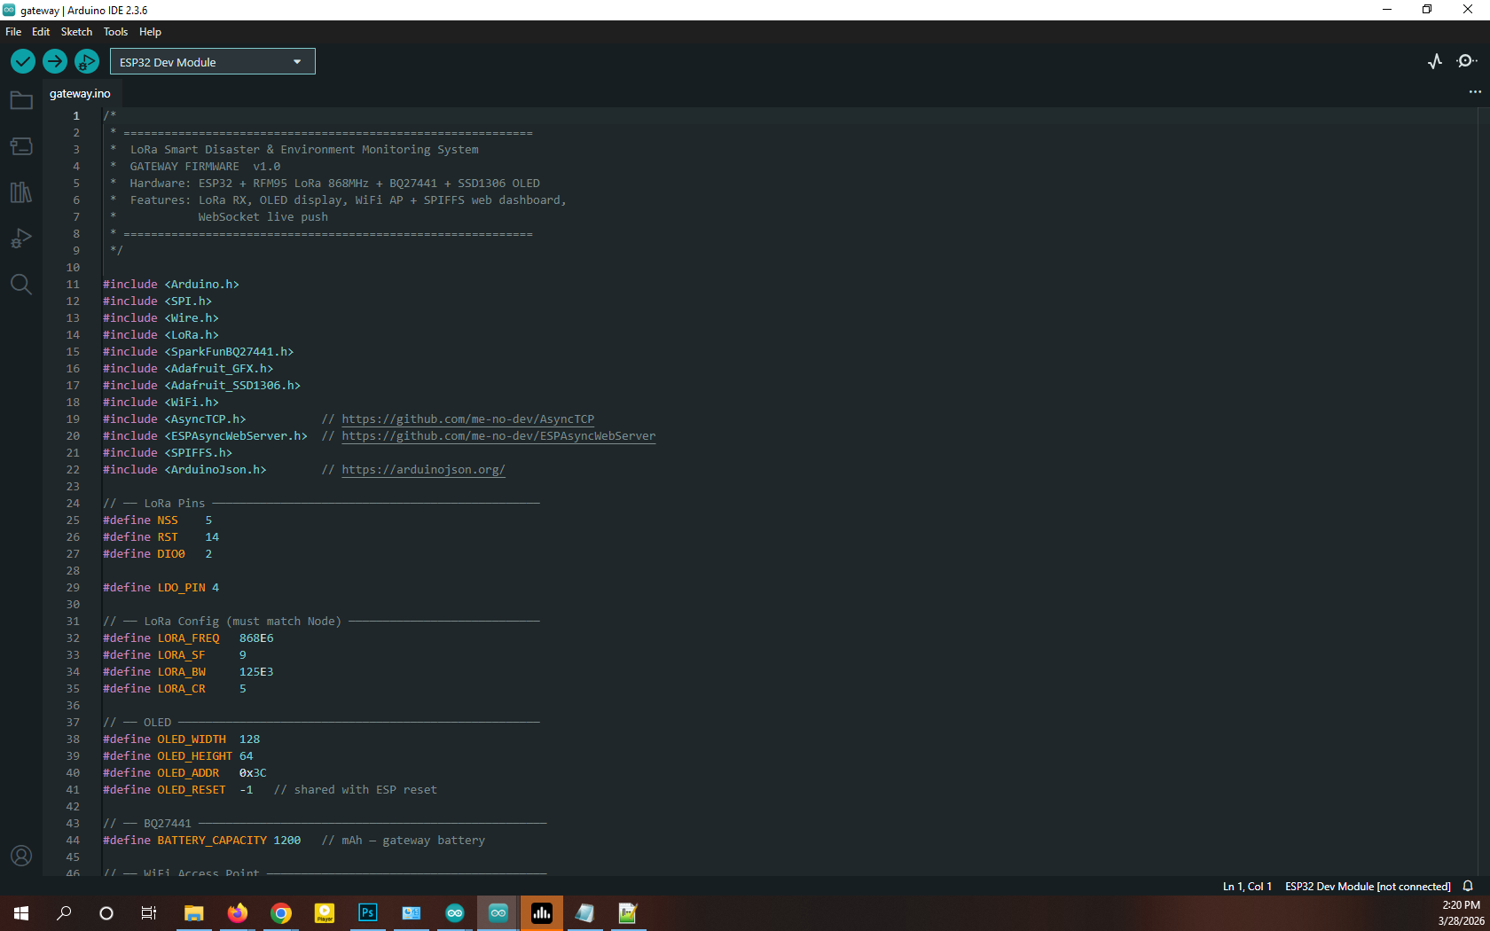Open the Serial Monitor

pos(1467,61)
